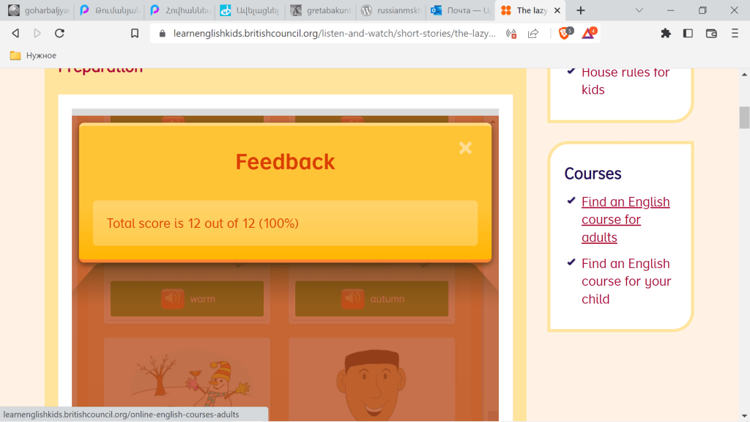The image size is (750, 422).
Task: Reload the page
Action: pos(59,33)
